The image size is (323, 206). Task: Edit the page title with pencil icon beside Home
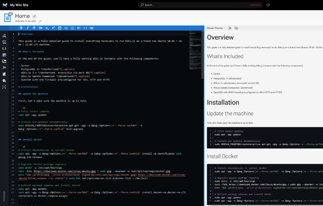click(34, 16)
